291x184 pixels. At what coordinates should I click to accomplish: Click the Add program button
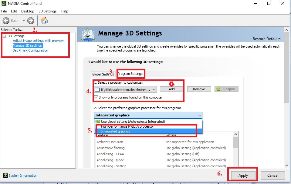(172, 89)
